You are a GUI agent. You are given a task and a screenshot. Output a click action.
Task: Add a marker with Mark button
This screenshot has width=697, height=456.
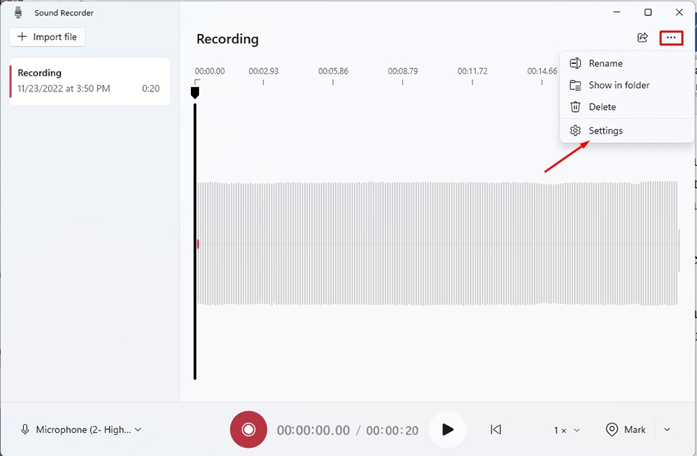(626, 430)
